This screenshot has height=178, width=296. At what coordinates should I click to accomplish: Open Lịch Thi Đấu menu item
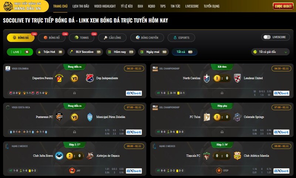point(81,6)
